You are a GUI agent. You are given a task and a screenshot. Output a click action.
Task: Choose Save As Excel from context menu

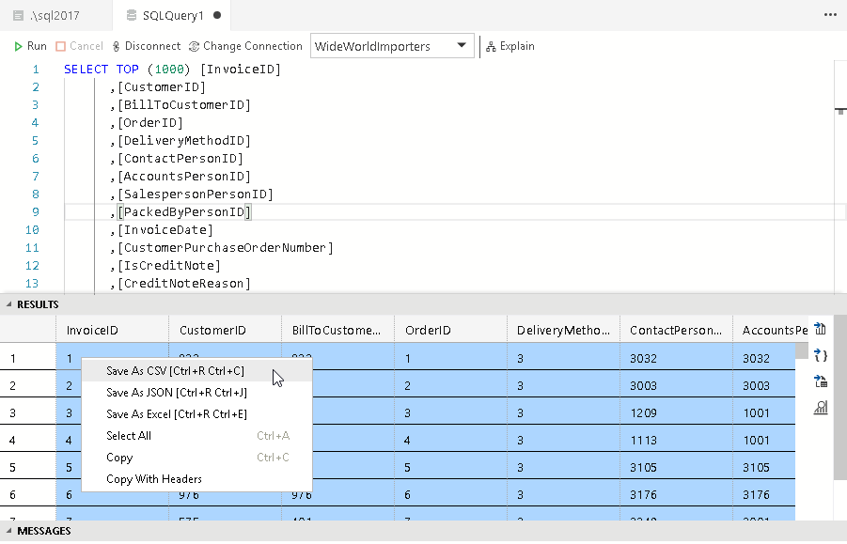click(177, 414)
